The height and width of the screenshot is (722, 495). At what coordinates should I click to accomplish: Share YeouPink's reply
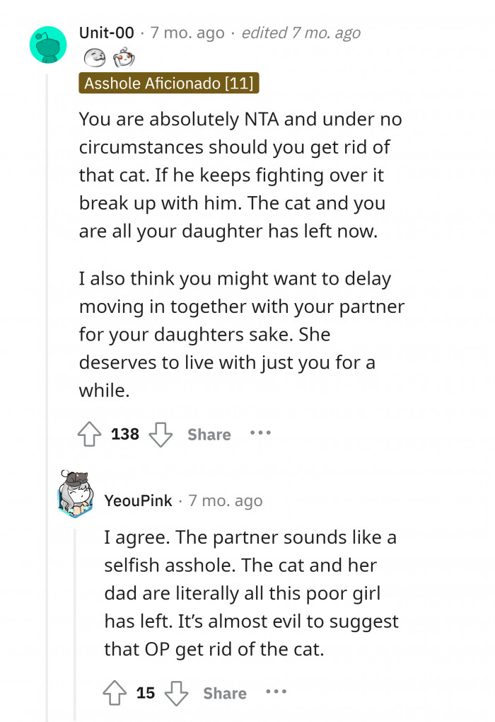tap(225, 694)
